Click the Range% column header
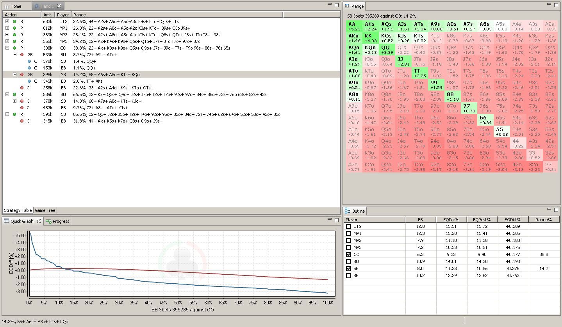562x327 pixels. tap(544, 220)
